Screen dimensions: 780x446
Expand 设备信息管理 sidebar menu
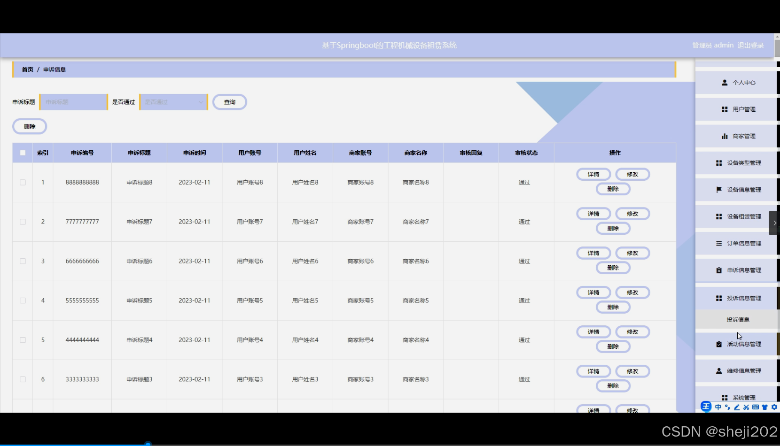pos(736,190)
